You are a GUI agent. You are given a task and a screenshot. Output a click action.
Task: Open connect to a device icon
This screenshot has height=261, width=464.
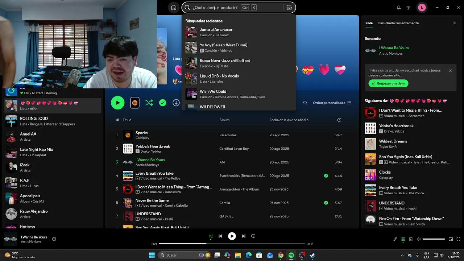tap(411, 239)
